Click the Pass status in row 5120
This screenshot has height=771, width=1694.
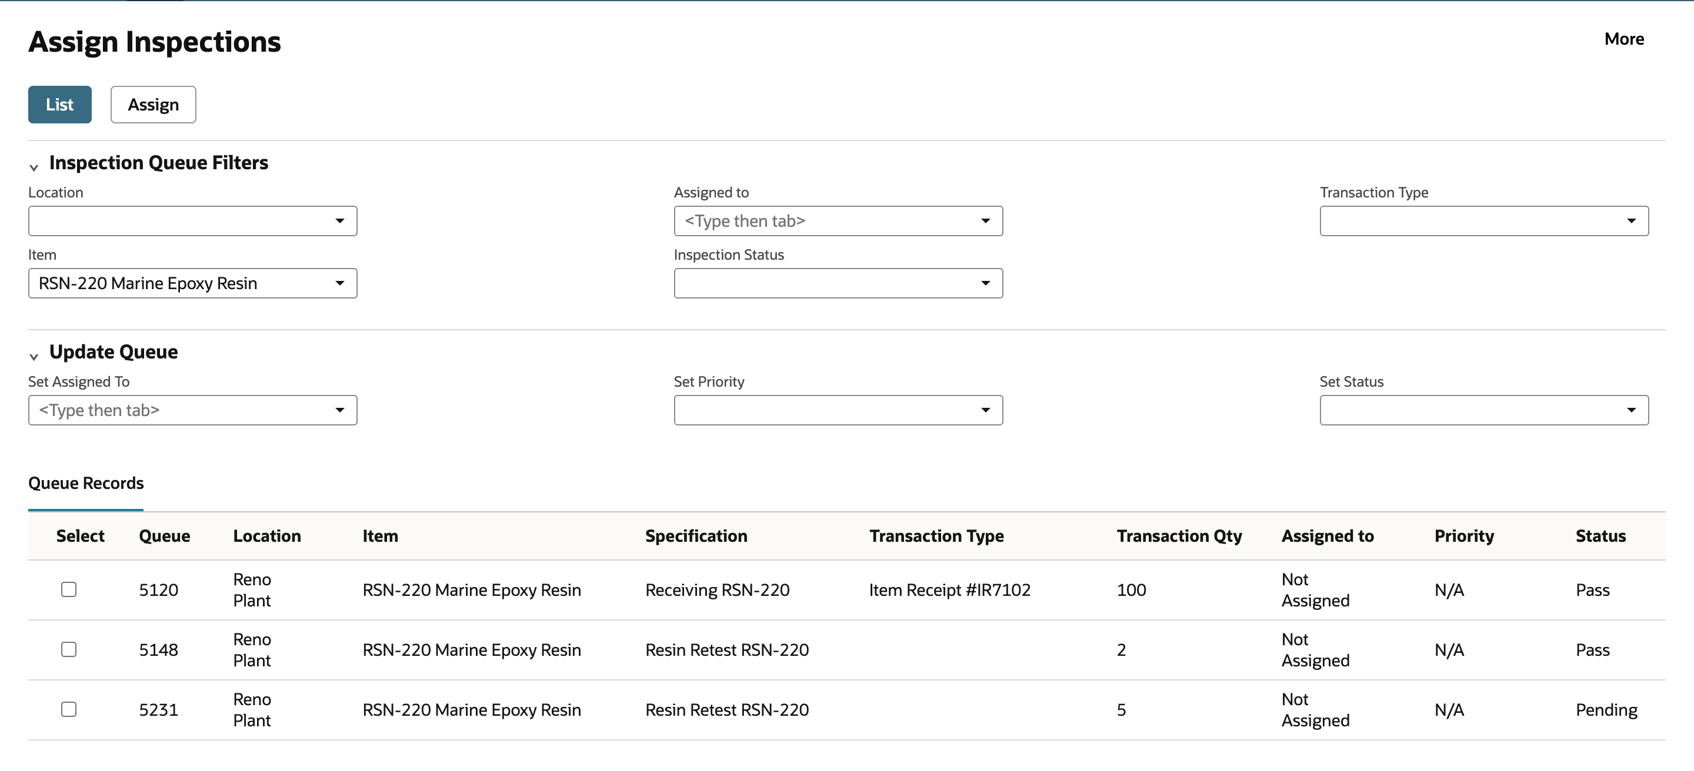coord(1592,590)
